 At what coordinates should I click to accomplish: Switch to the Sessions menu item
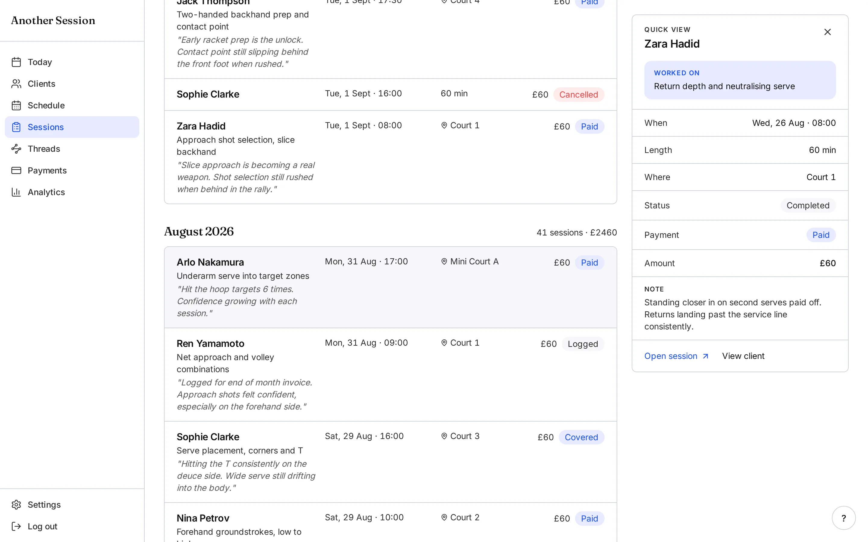tap(72, 127)
